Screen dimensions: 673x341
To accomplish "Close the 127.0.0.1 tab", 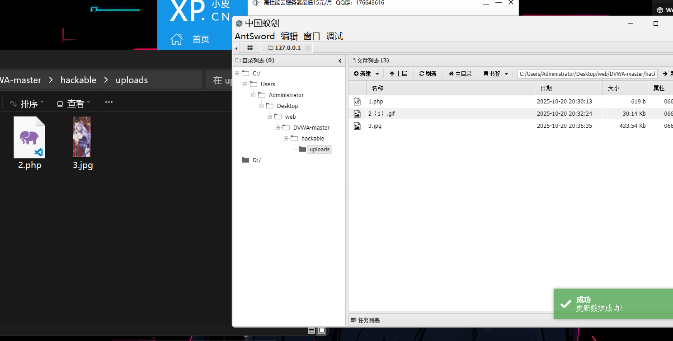I will click(x=307, y=47).
